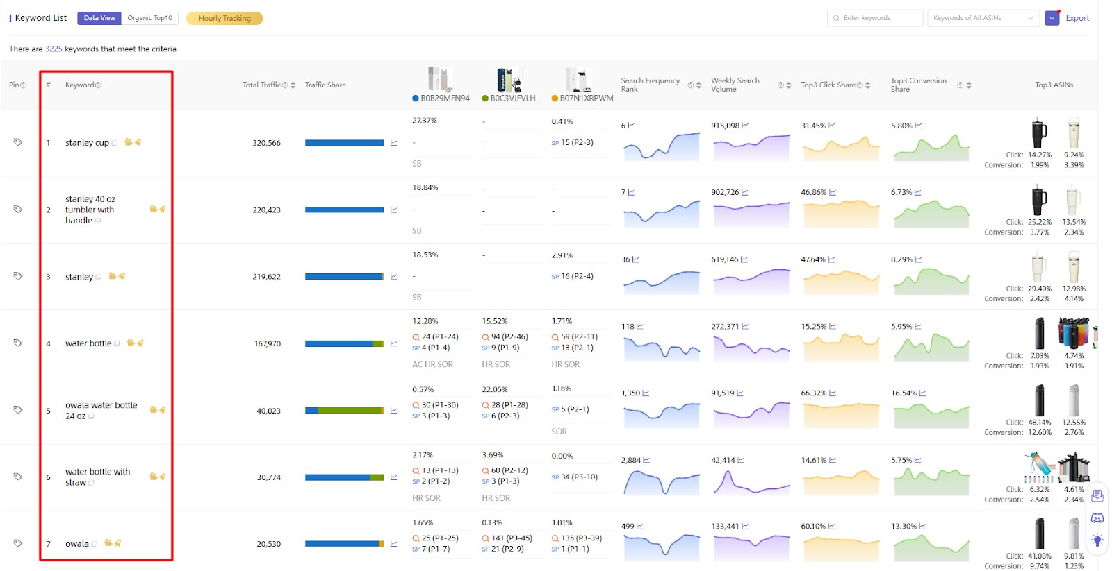The width and height of the screenshot is (1112, 571).
Task: Pin the 'water bottle' keyword row
Action: 18,343
